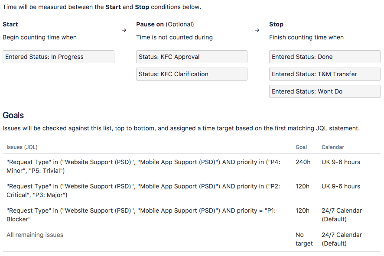Viewport: 384px width, 256px height.
Task: Click the 'Status: KFC Clarification' pause condition
Action: (x=192, y=74)
